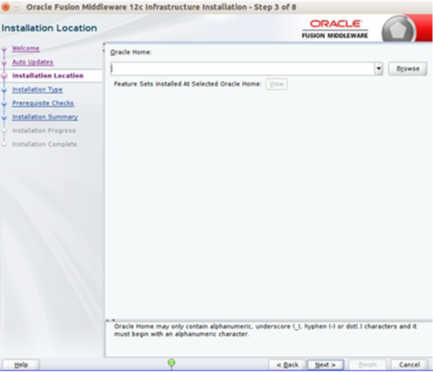Click the green status indicator at bottom center

tap(171, 363)
